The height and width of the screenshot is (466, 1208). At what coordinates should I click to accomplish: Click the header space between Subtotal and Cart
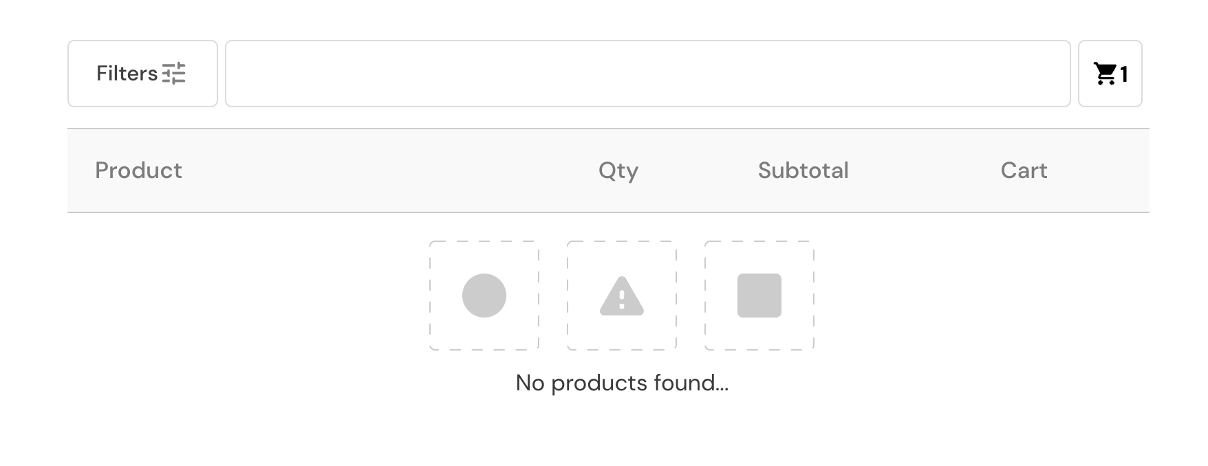925,170
